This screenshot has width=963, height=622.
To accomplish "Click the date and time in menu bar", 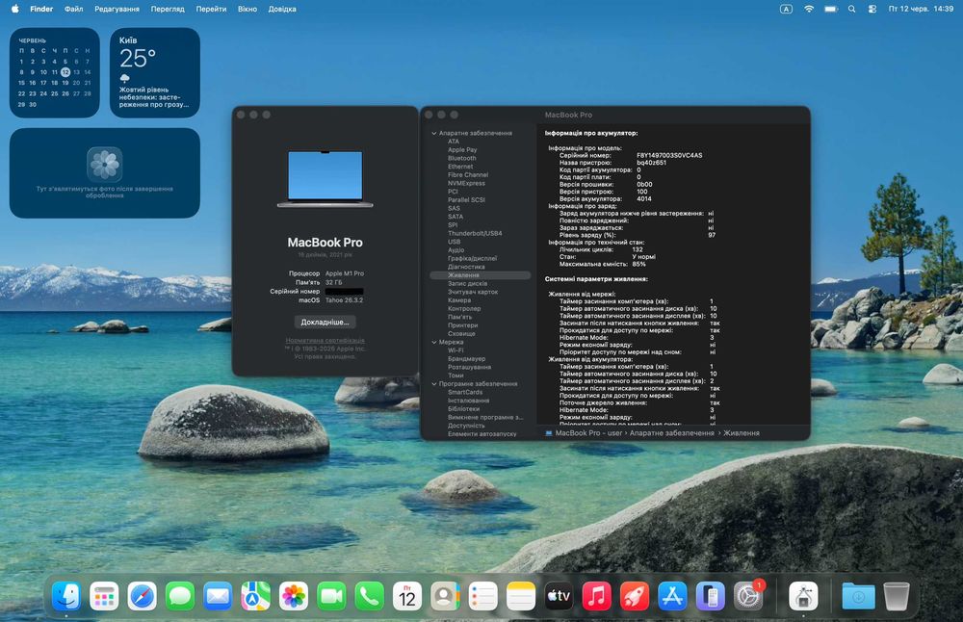I will [x=921, y=9].
